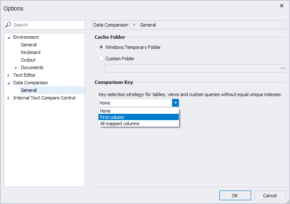290x204 pixels.
Task: Select Environment in the options tree
Action: click(x=26, y=37)
